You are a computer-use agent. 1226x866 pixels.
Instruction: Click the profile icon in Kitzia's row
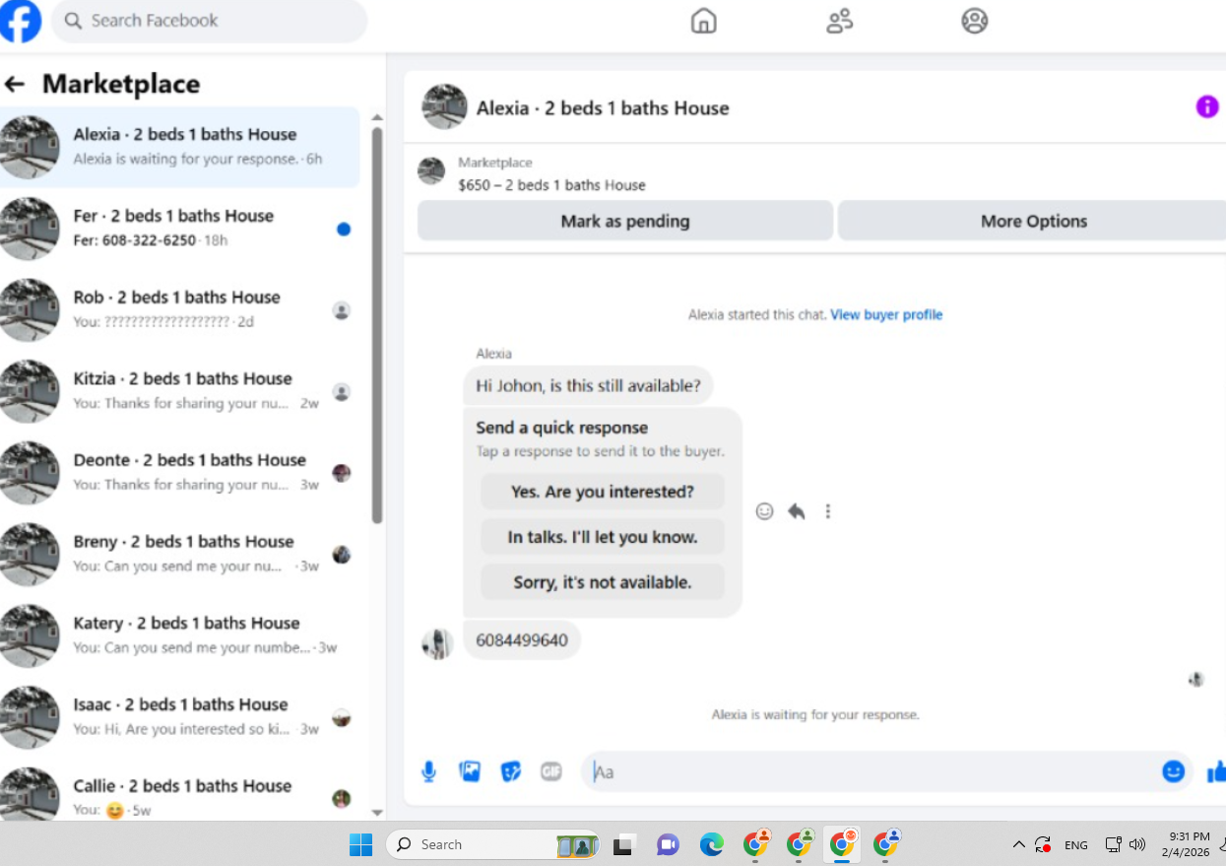click(x=342, y=392)
